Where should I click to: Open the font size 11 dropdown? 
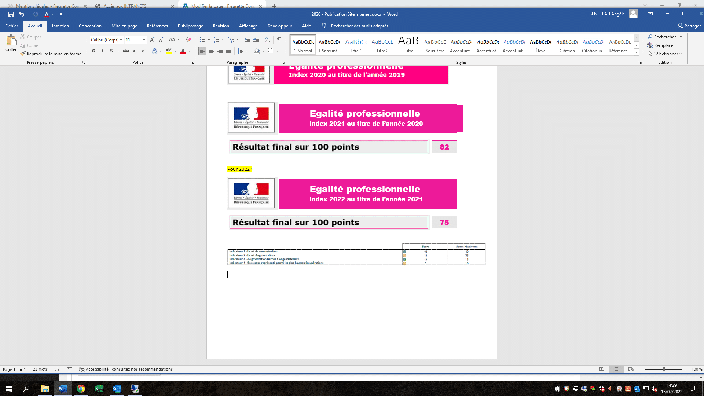[144, 40]
